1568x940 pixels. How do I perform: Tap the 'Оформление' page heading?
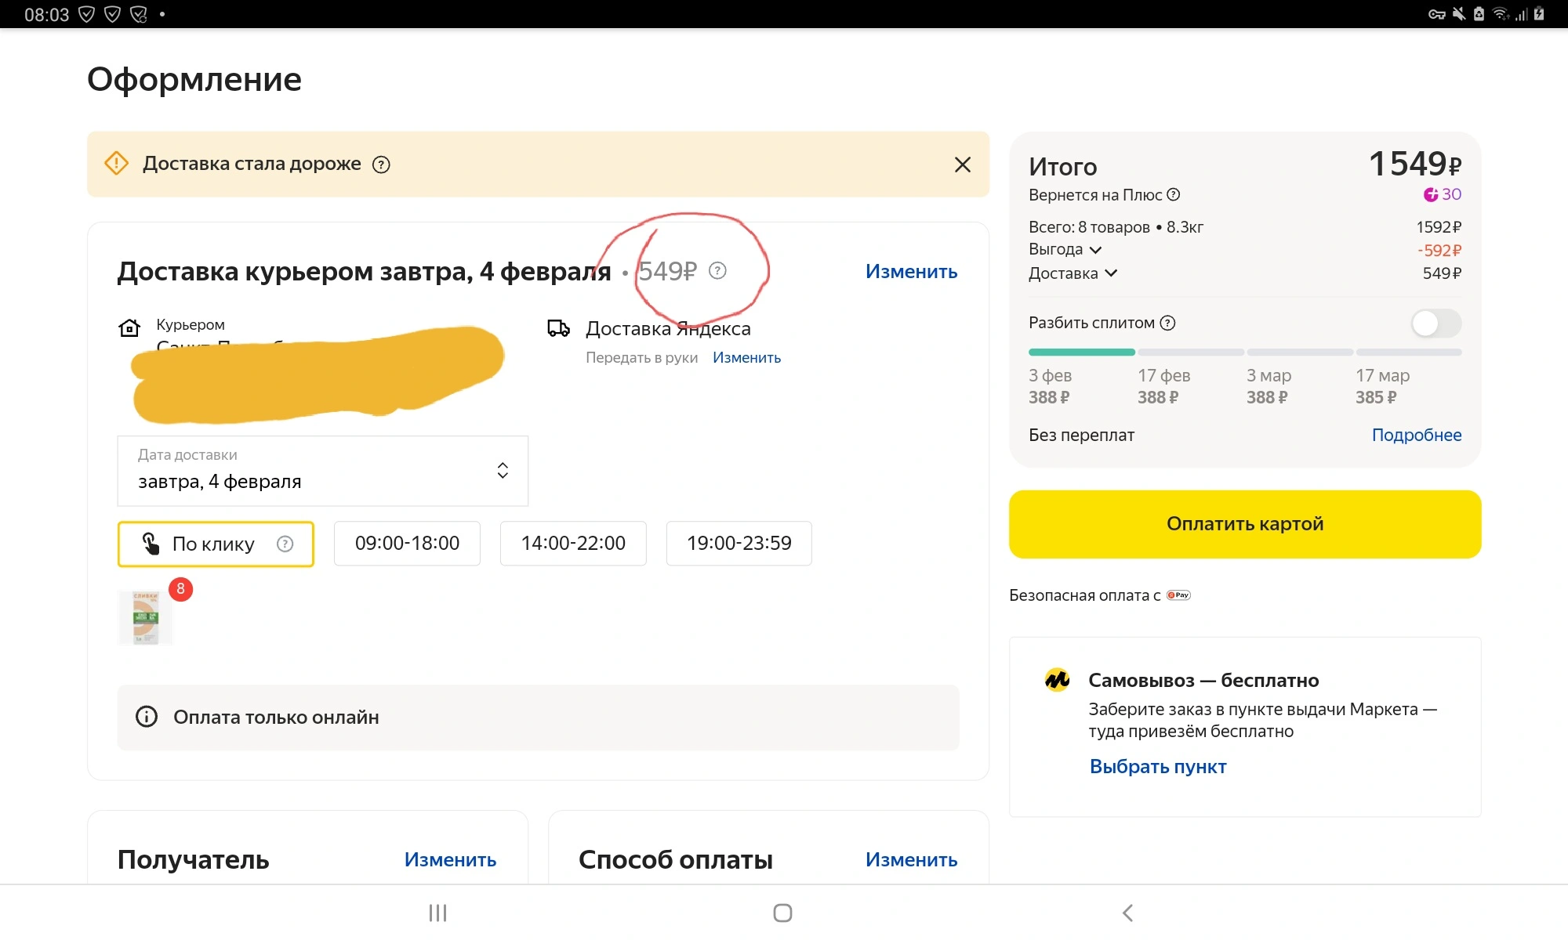coord(194,80)
